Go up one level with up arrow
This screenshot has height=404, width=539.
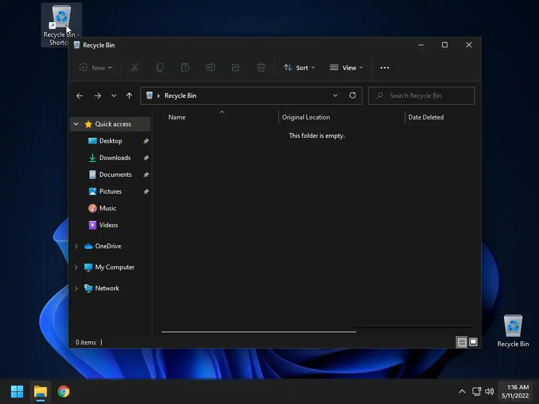tap(129, 96)
